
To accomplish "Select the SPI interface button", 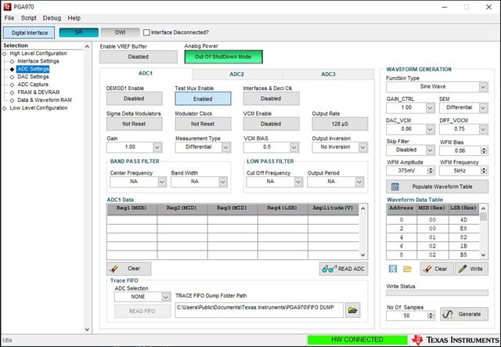I will [x=78, y=32].
